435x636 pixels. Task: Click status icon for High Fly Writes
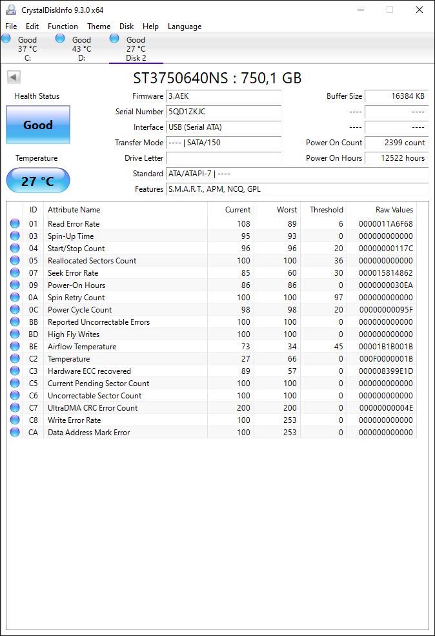click(x=15, y=334)
